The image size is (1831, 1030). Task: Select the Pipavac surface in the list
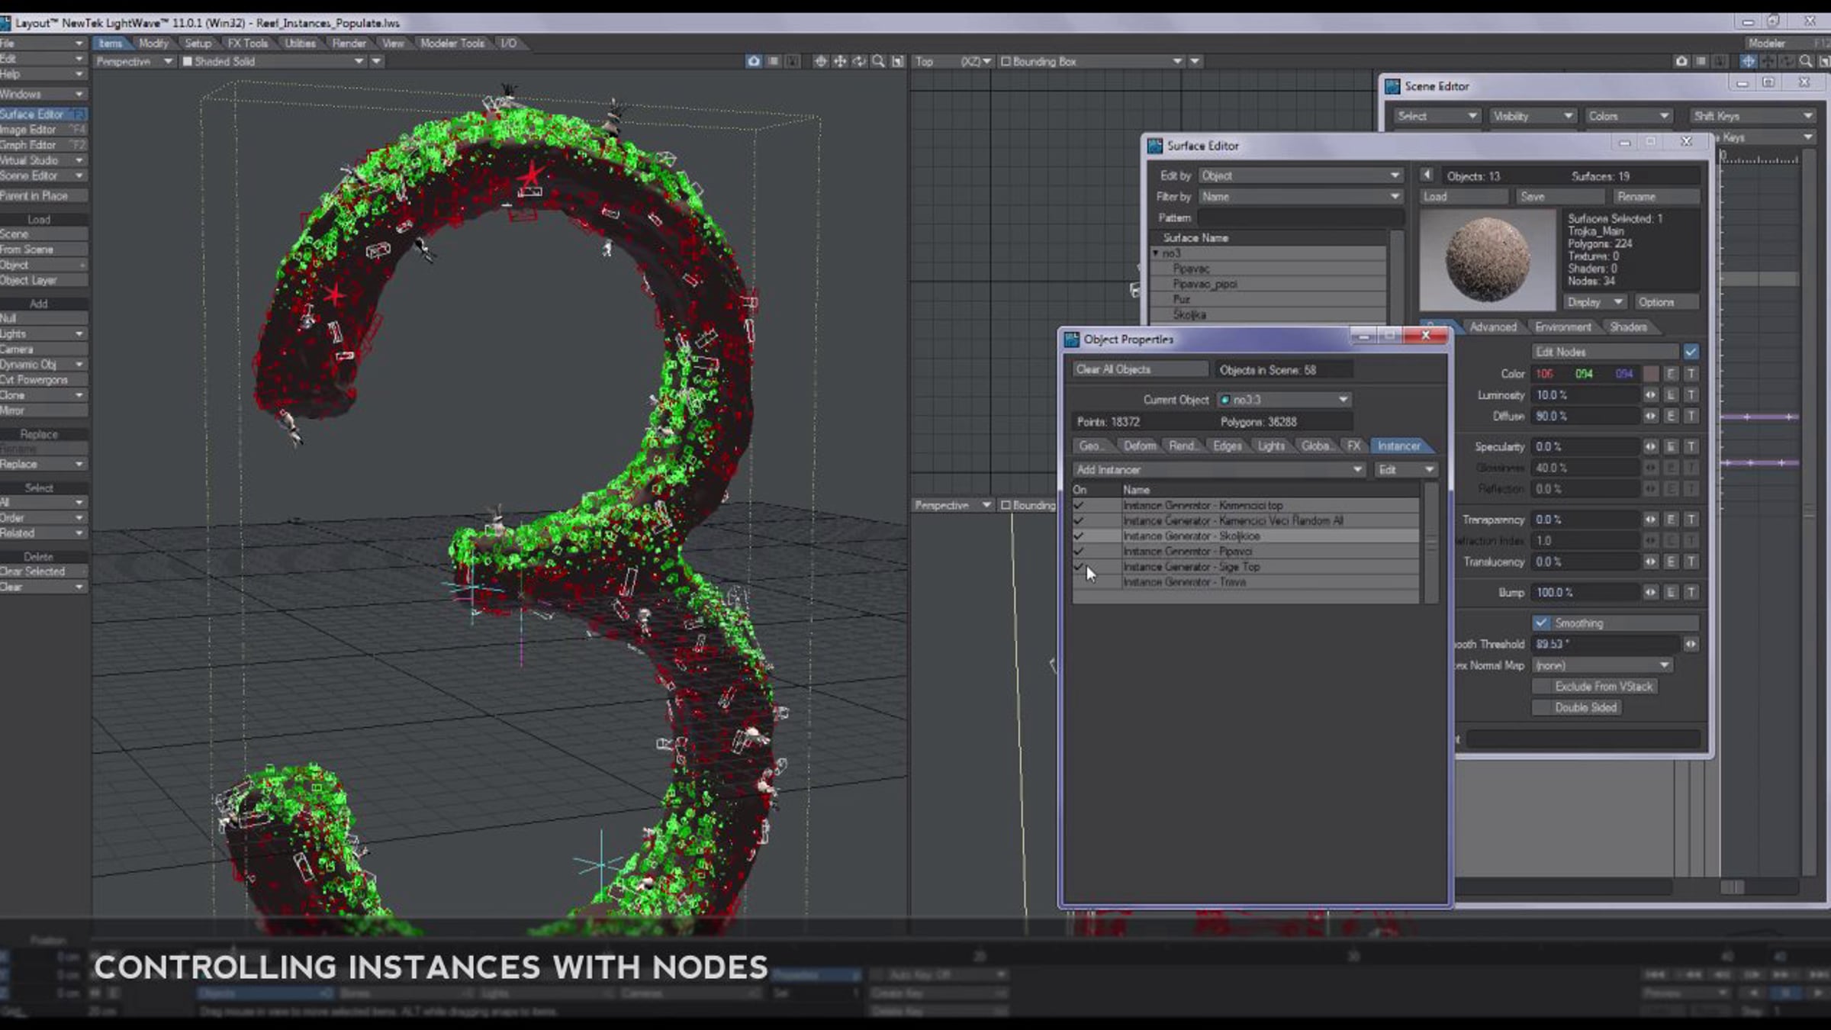pos(1191,269)
